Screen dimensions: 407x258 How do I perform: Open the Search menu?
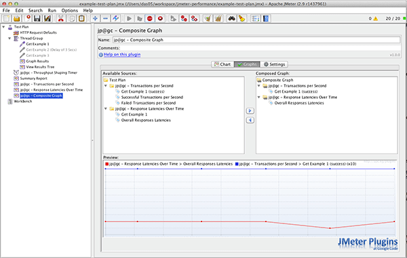coord(35,10)
